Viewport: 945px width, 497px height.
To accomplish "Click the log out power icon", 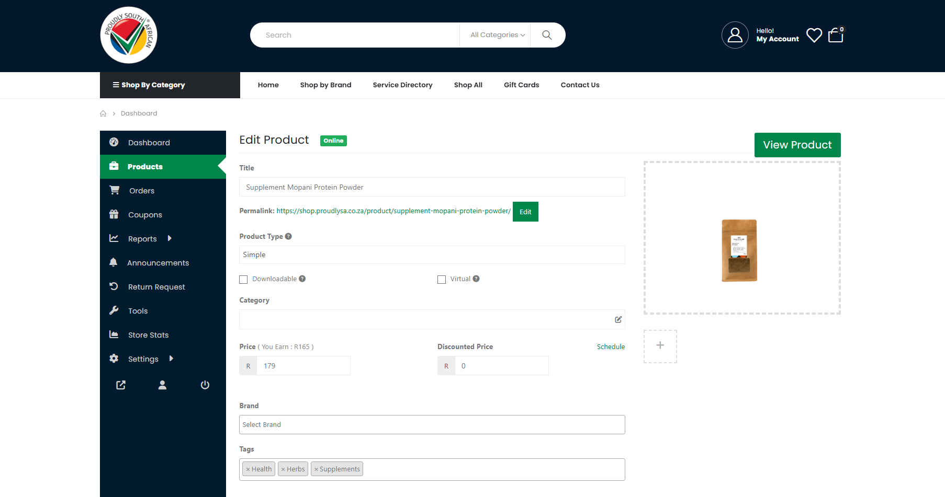I will (205, 385).
